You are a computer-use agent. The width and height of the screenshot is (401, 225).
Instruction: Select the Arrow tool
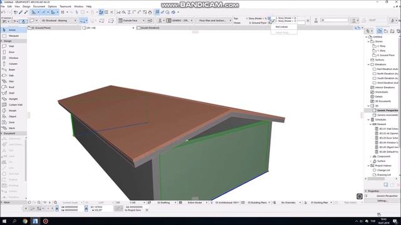[13, 30]
